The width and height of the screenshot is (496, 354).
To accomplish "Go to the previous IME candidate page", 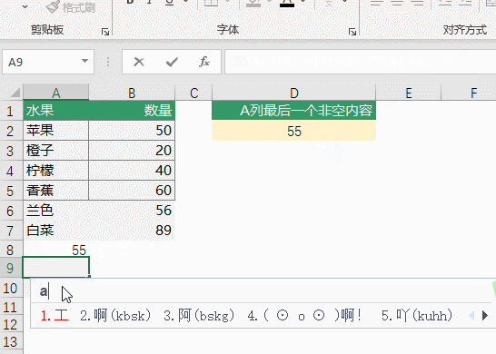I will [471, 316].
